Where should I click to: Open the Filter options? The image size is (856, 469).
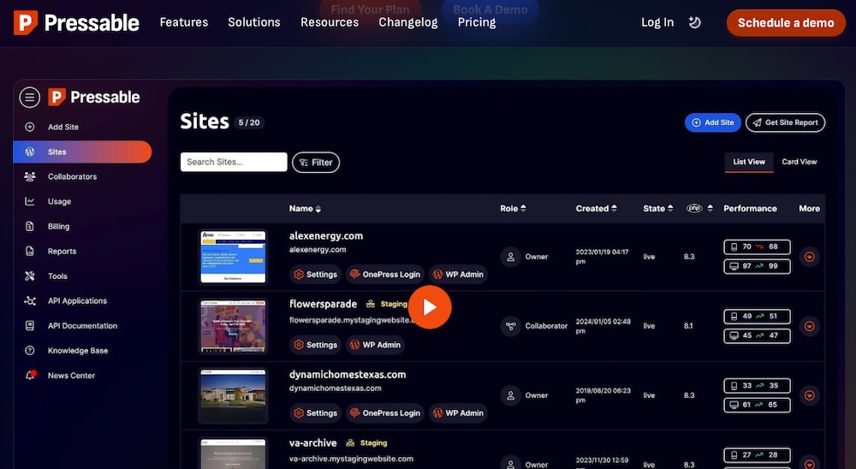[x=316, y=162]
